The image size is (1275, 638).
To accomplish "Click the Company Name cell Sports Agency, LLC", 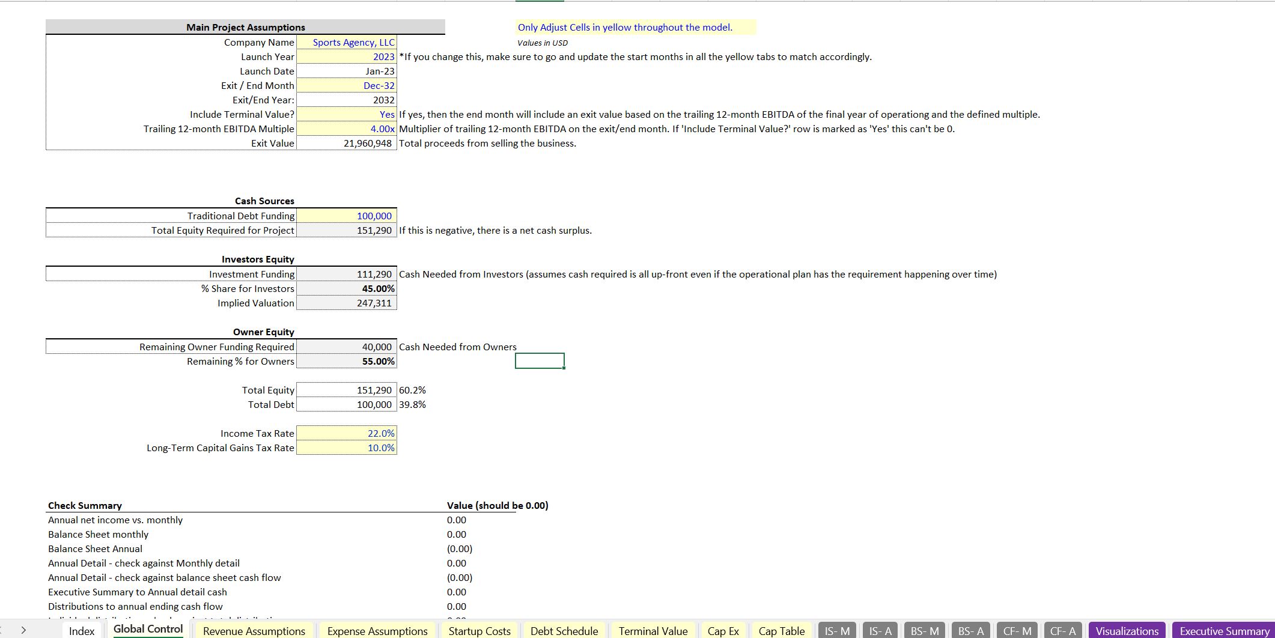I will click(x=347, y=42).
